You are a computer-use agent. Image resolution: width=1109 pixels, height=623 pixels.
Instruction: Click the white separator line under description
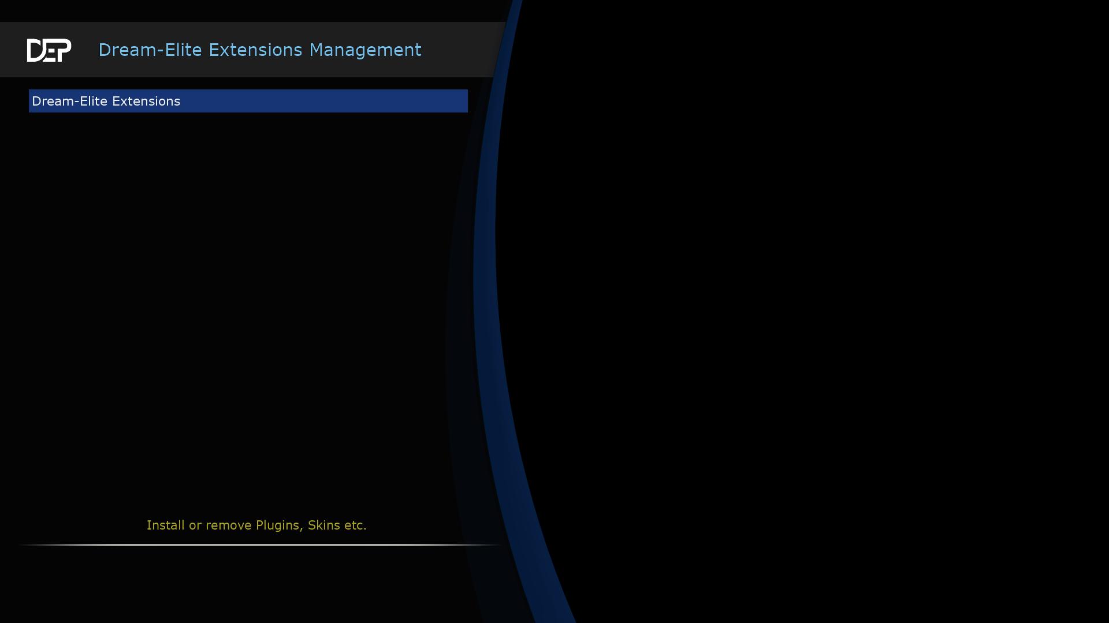pos(260,545)
